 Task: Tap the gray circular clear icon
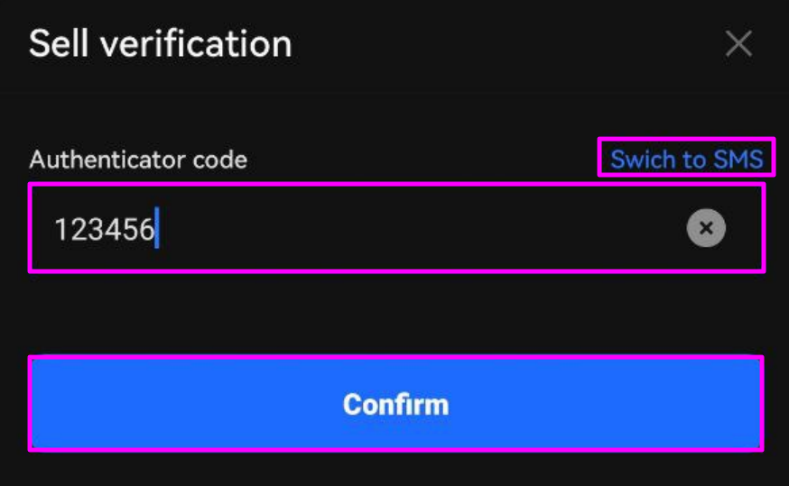point(706,227)
